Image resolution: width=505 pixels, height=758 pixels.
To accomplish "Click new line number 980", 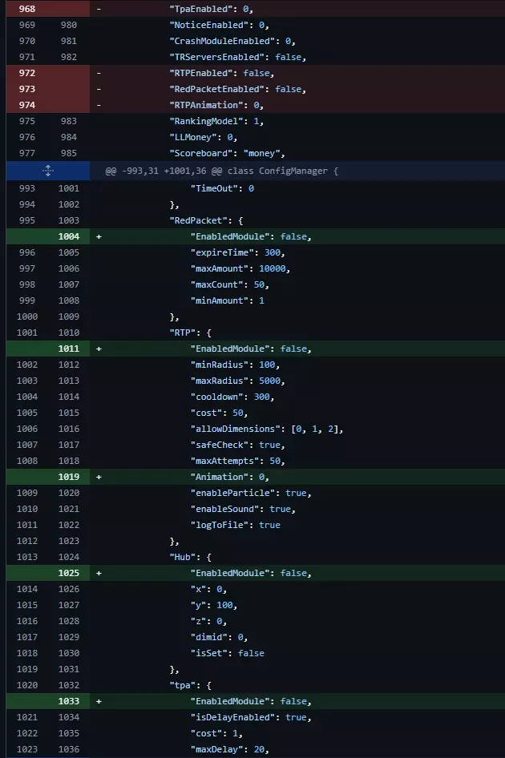I will (x=69, y=25).
